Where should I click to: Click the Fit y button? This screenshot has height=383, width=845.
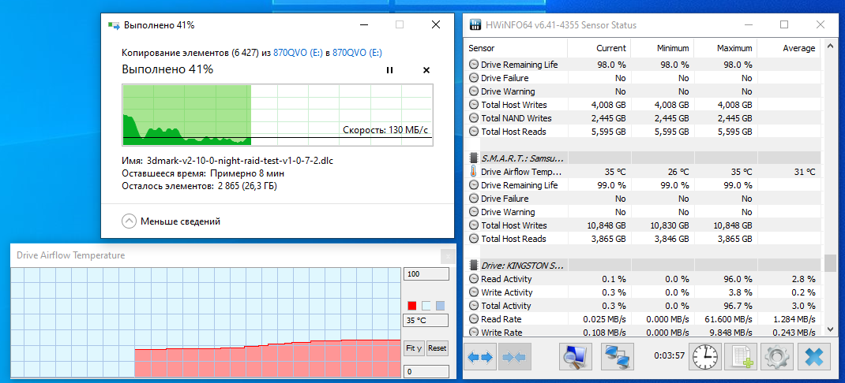(x=414, y=348)
